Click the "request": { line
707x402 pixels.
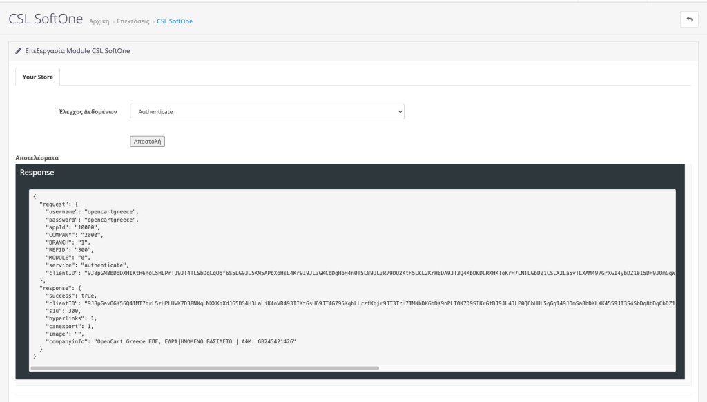(59, 204)
